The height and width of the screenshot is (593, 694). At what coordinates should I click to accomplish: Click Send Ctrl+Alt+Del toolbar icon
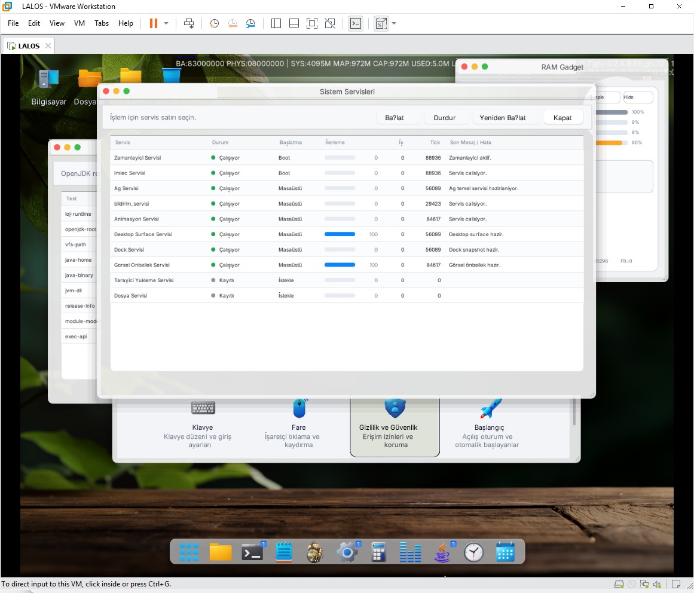click(x=189, y=23)
